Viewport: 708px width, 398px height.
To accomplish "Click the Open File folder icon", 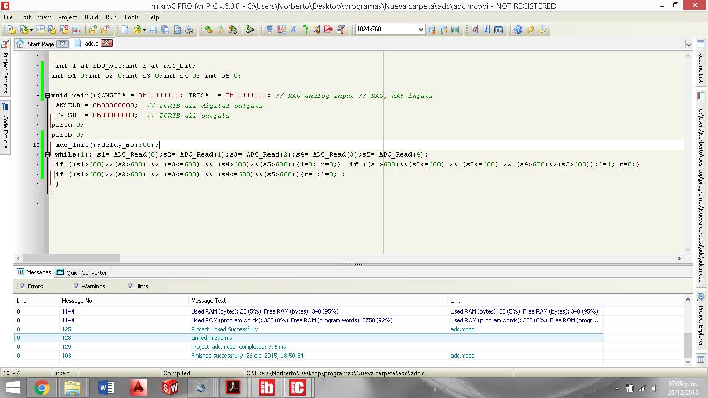I will pyautogui.click(x=138, y=30).
